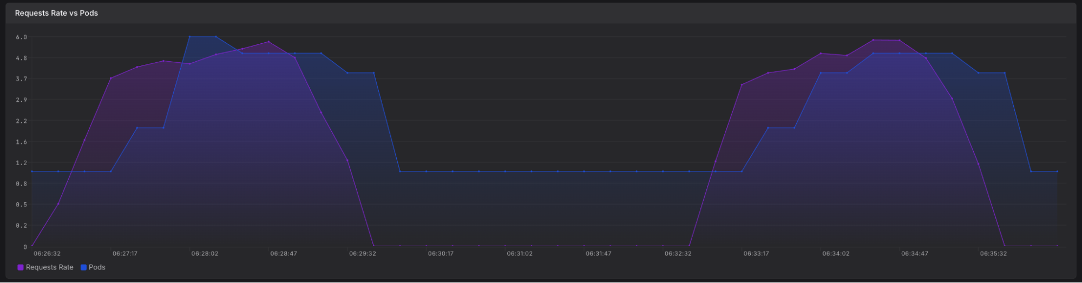
Task: Click the 06:31:02 time axis label
Action: pyautogui.click(x=520, y=254)
